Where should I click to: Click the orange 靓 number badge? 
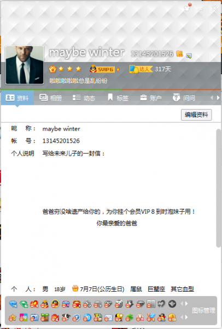[x=179, y=54]
